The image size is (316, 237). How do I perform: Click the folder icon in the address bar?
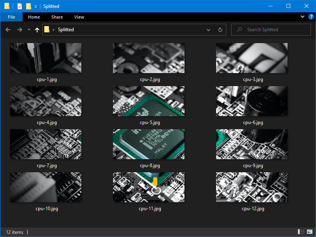tap(47, 29)
